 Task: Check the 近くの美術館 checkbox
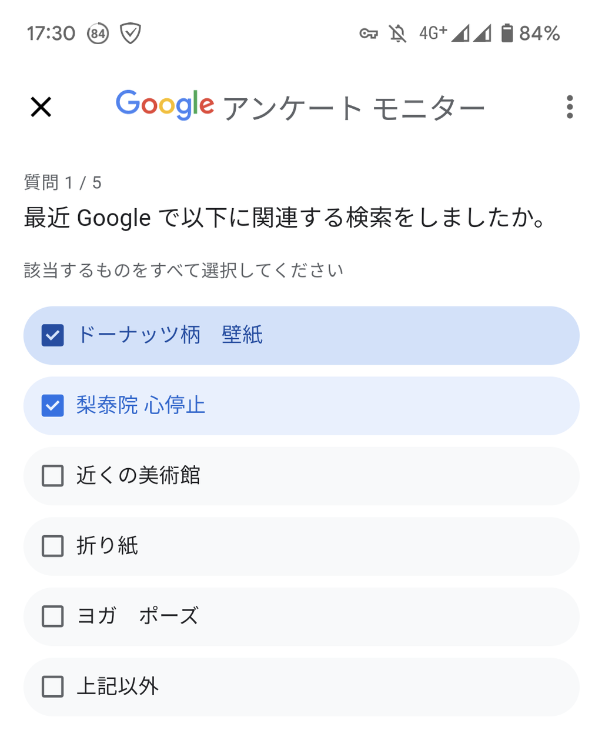coord(53,476)
